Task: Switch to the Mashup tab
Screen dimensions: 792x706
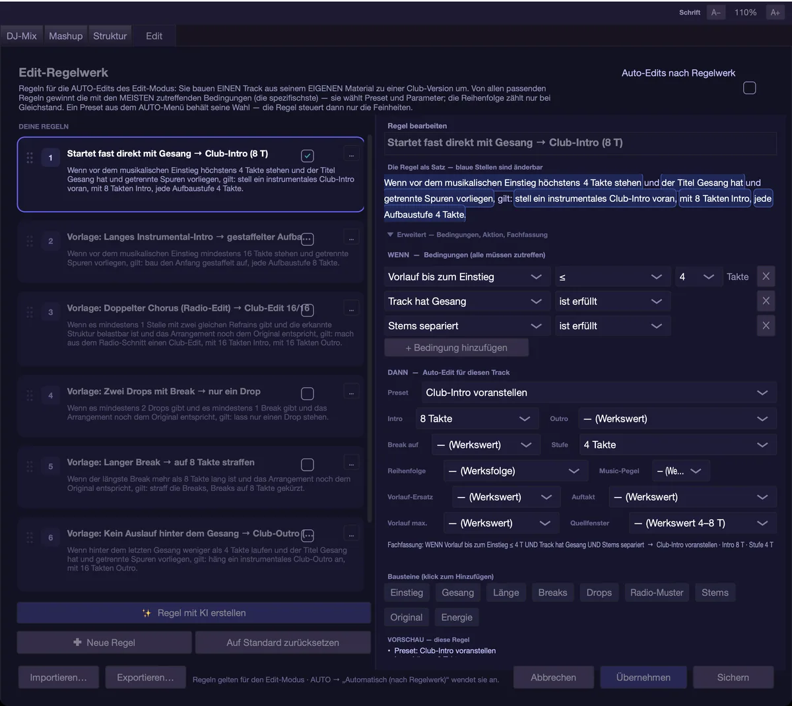Action: [x=66, y=36]
